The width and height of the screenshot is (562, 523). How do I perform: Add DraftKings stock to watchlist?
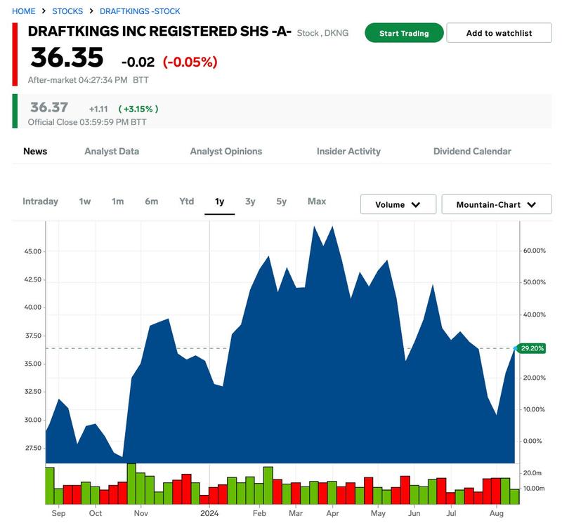(499, 33)
